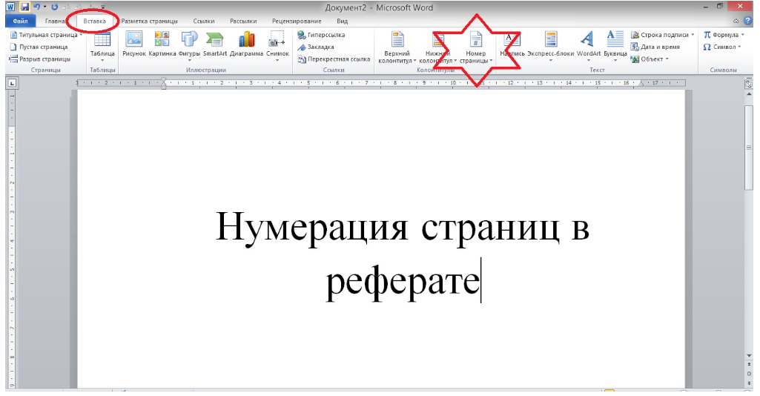
Task: Click the Select browse object button
Action: [749, 374]
